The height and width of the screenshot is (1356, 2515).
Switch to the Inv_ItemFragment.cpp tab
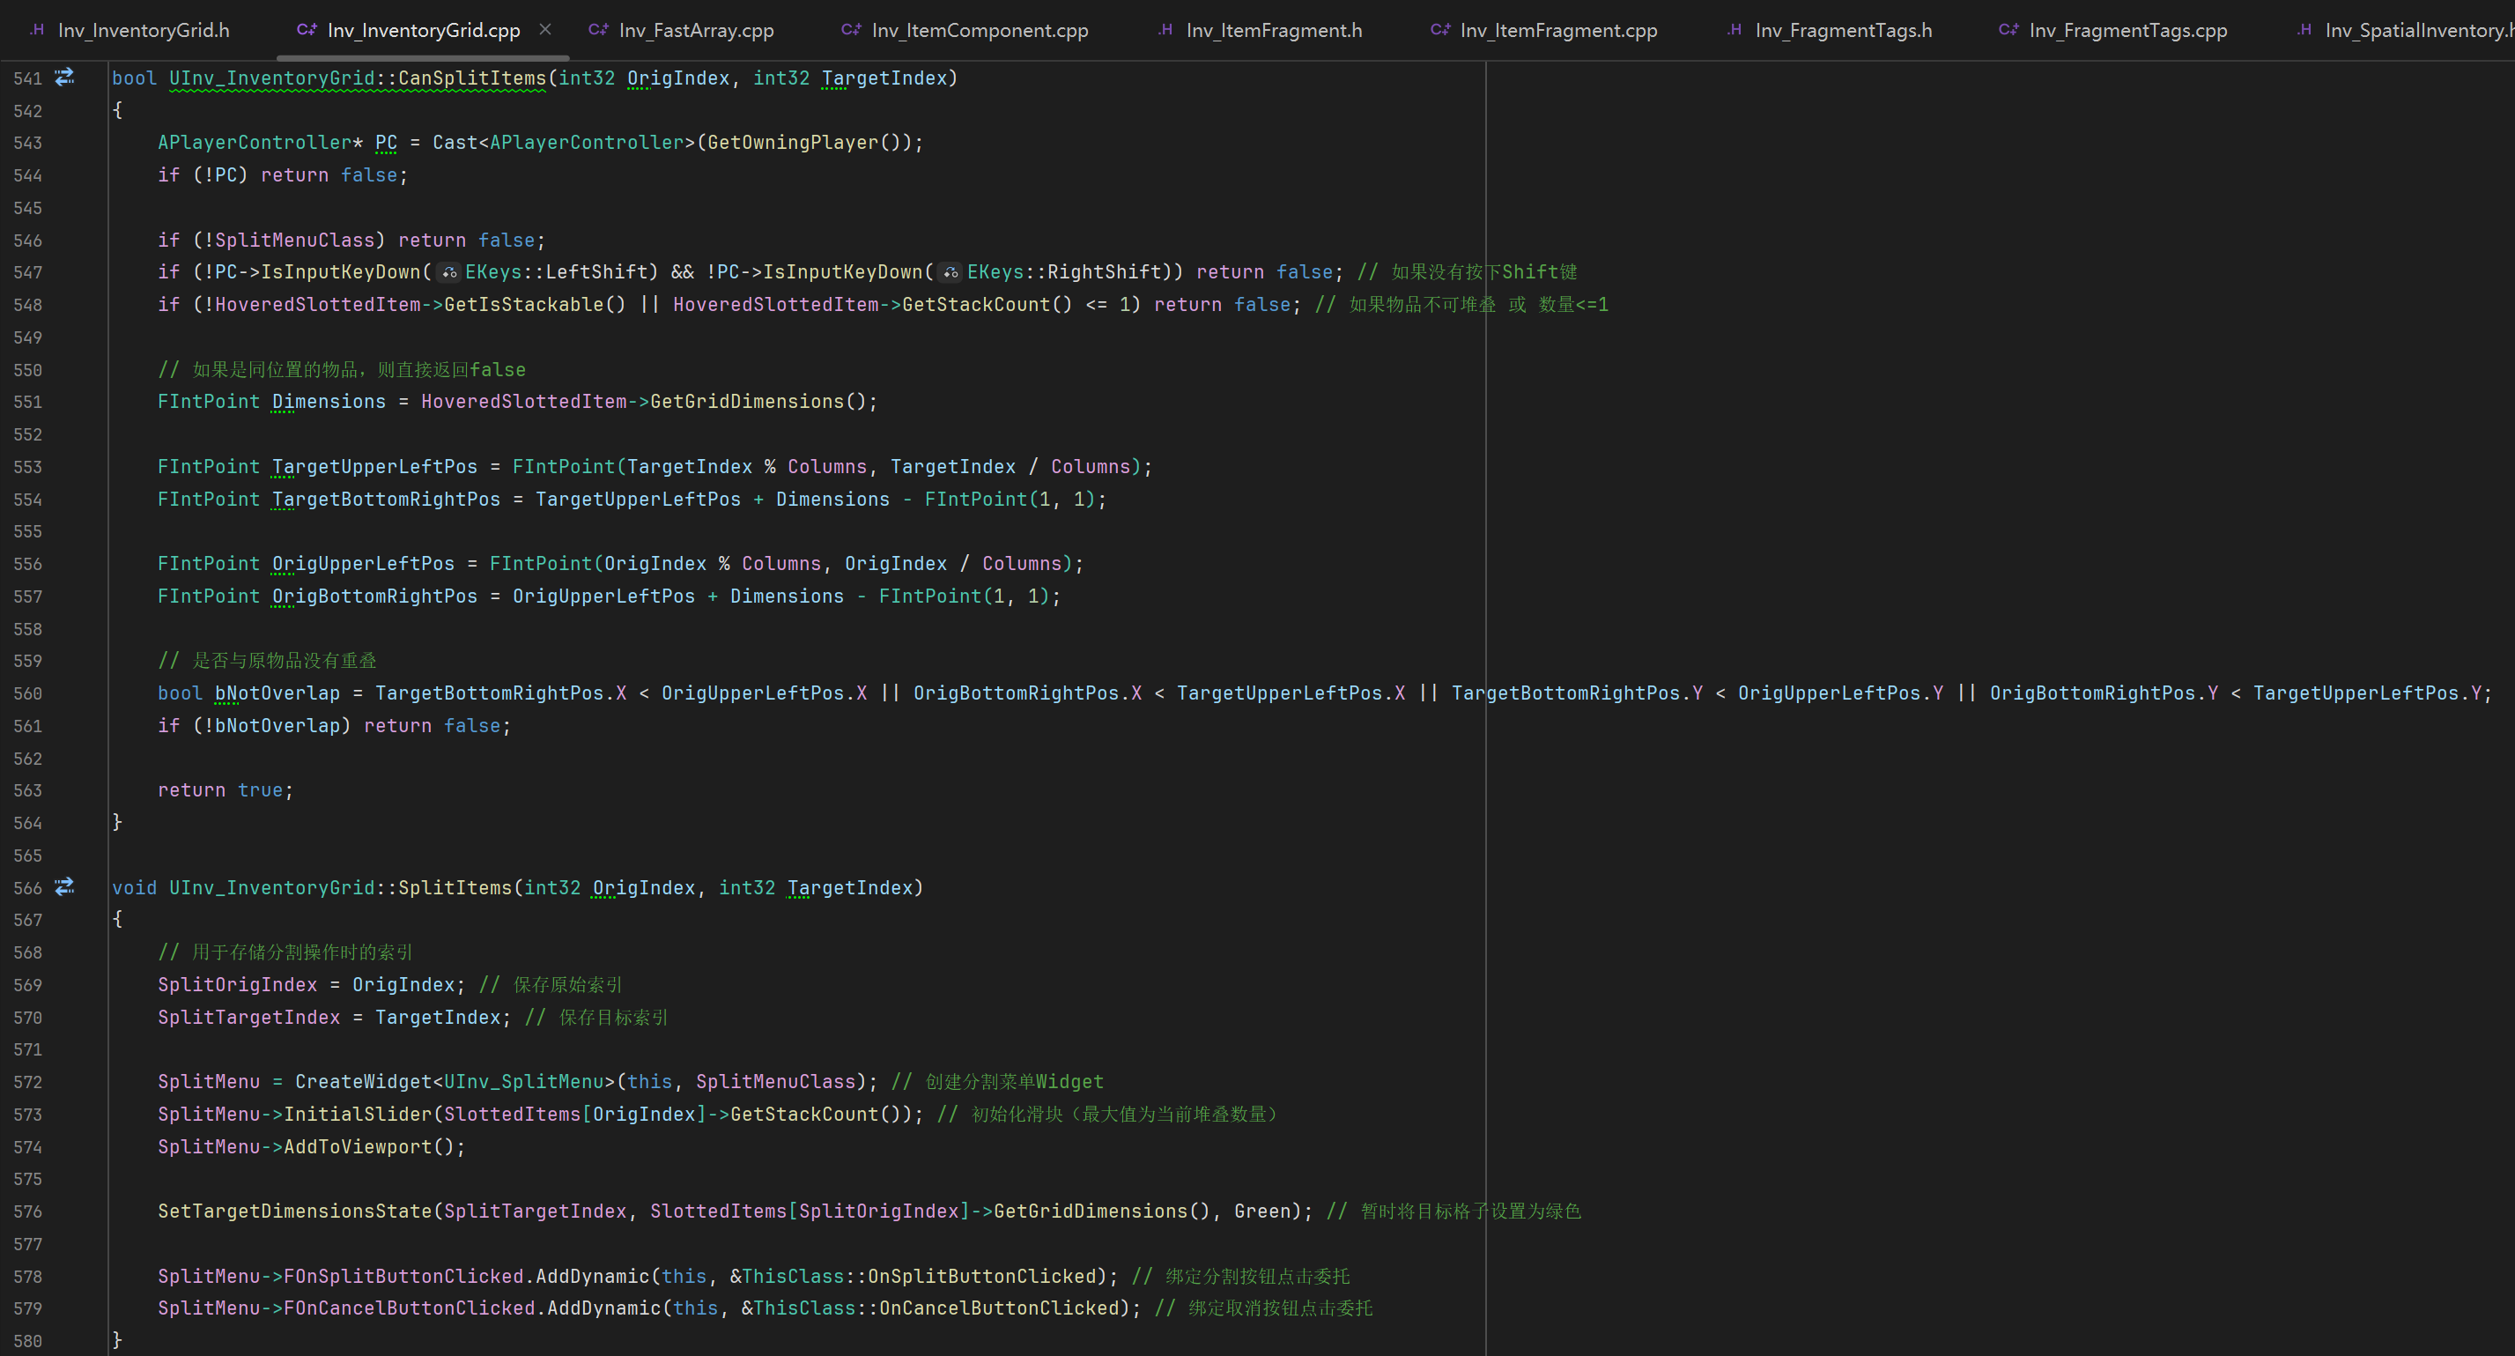(x=1558, y=30)
